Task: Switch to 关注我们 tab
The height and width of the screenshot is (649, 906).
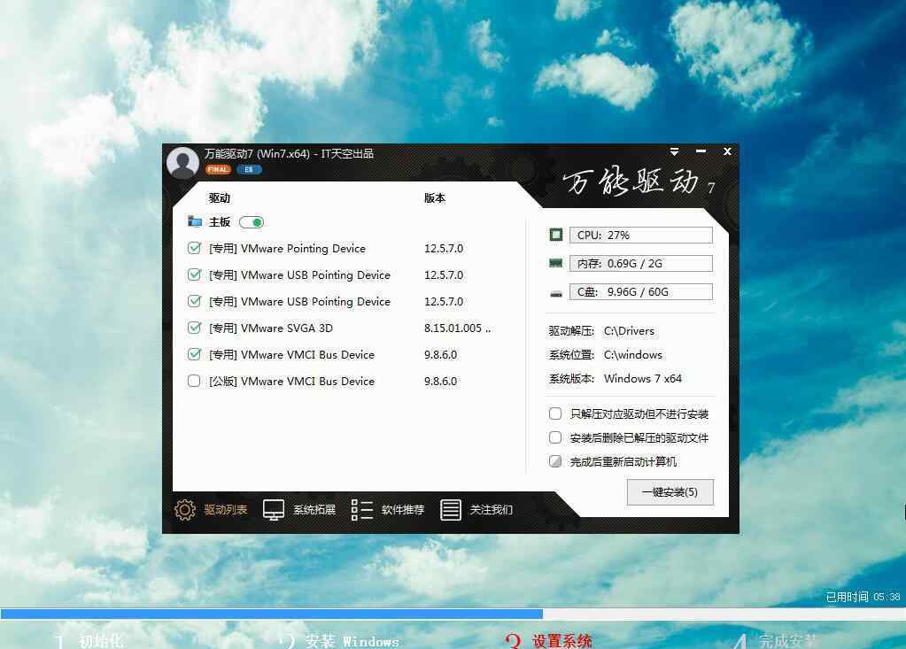Action: tap(492, 510)
